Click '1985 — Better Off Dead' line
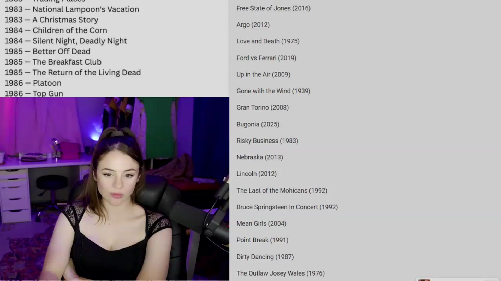The height and width of the screenshot is (281, 501). 47,52
